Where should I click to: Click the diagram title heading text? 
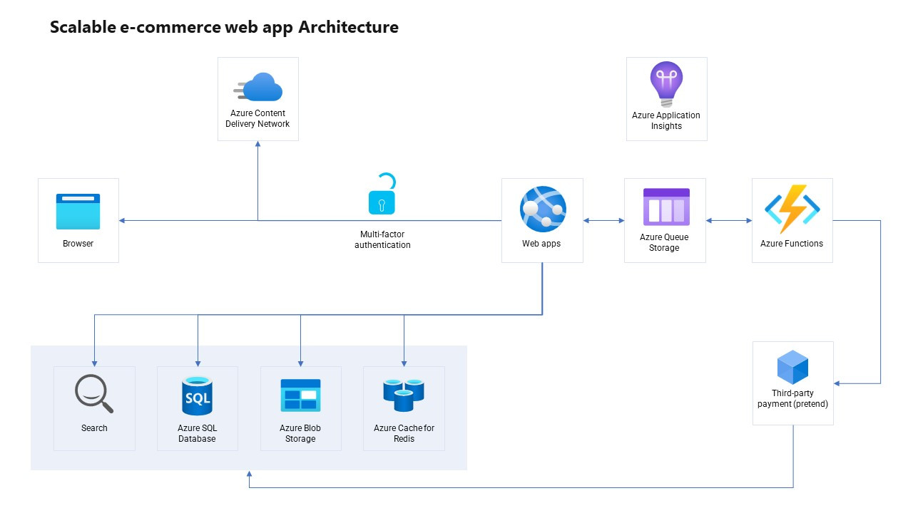coord(224,28)
